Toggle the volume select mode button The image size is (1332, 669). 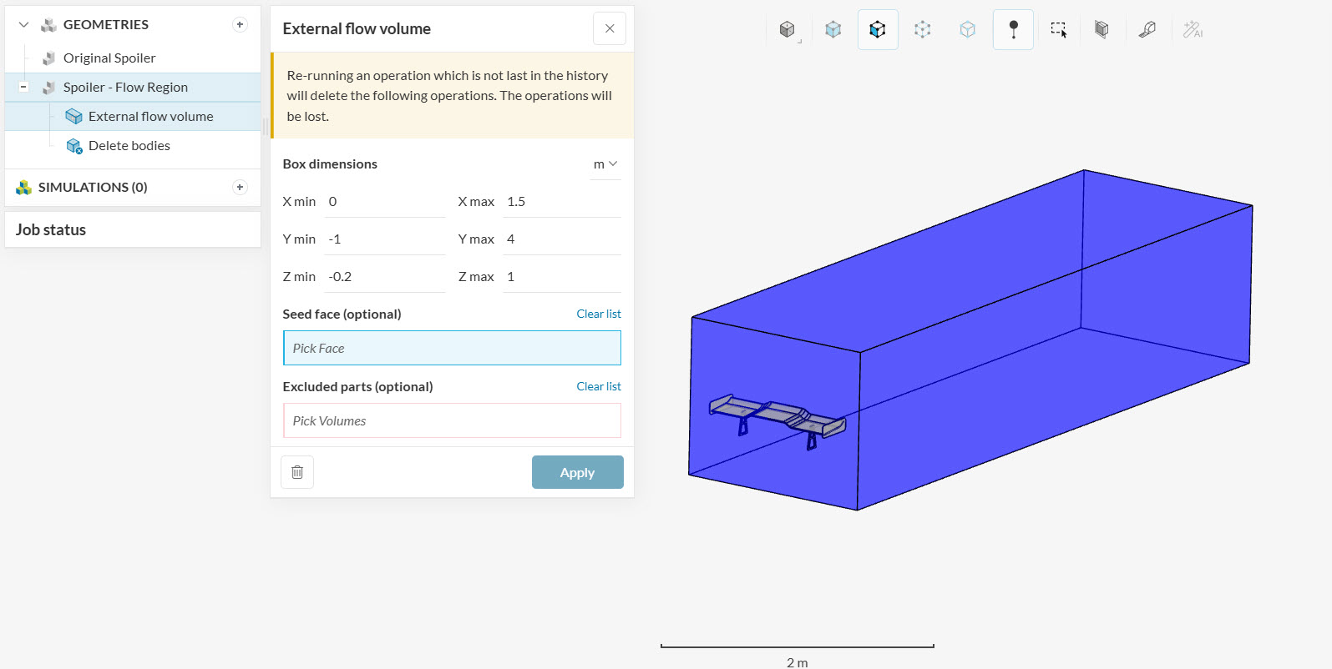point(878,30)
